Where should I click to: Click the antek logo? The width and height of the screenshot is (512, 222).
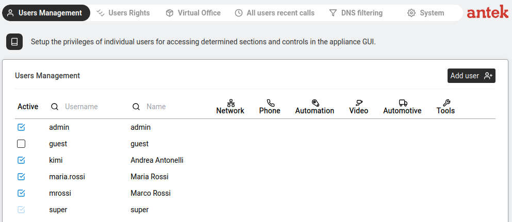click(488, 12)
